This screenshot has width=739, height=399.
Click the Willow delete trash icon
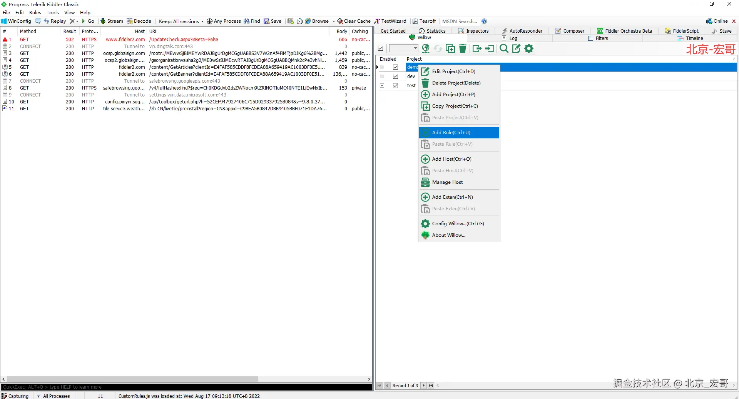tap(463, 48)
